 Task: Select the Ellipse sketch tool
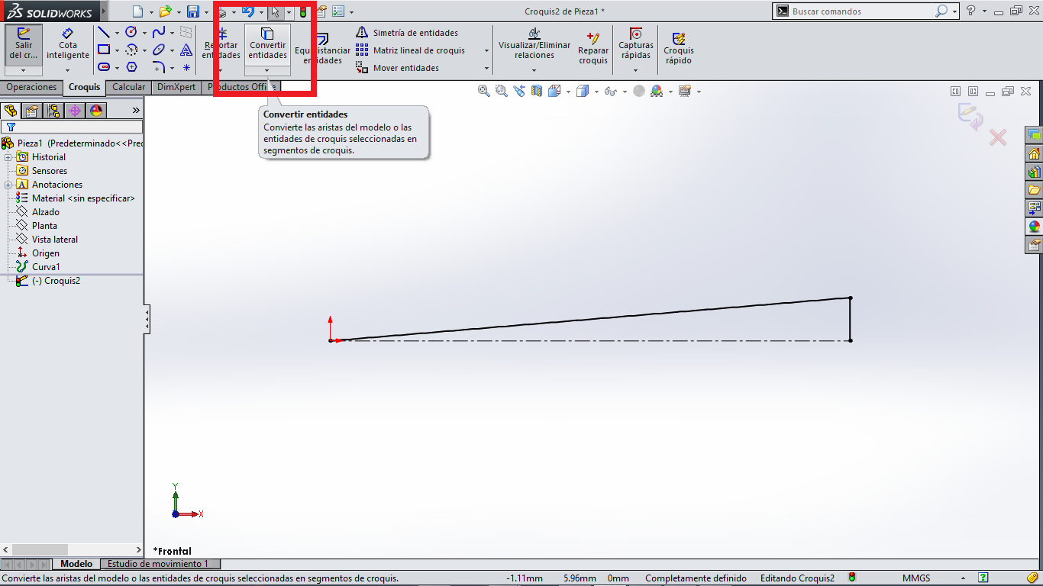(x=159, y=50)
